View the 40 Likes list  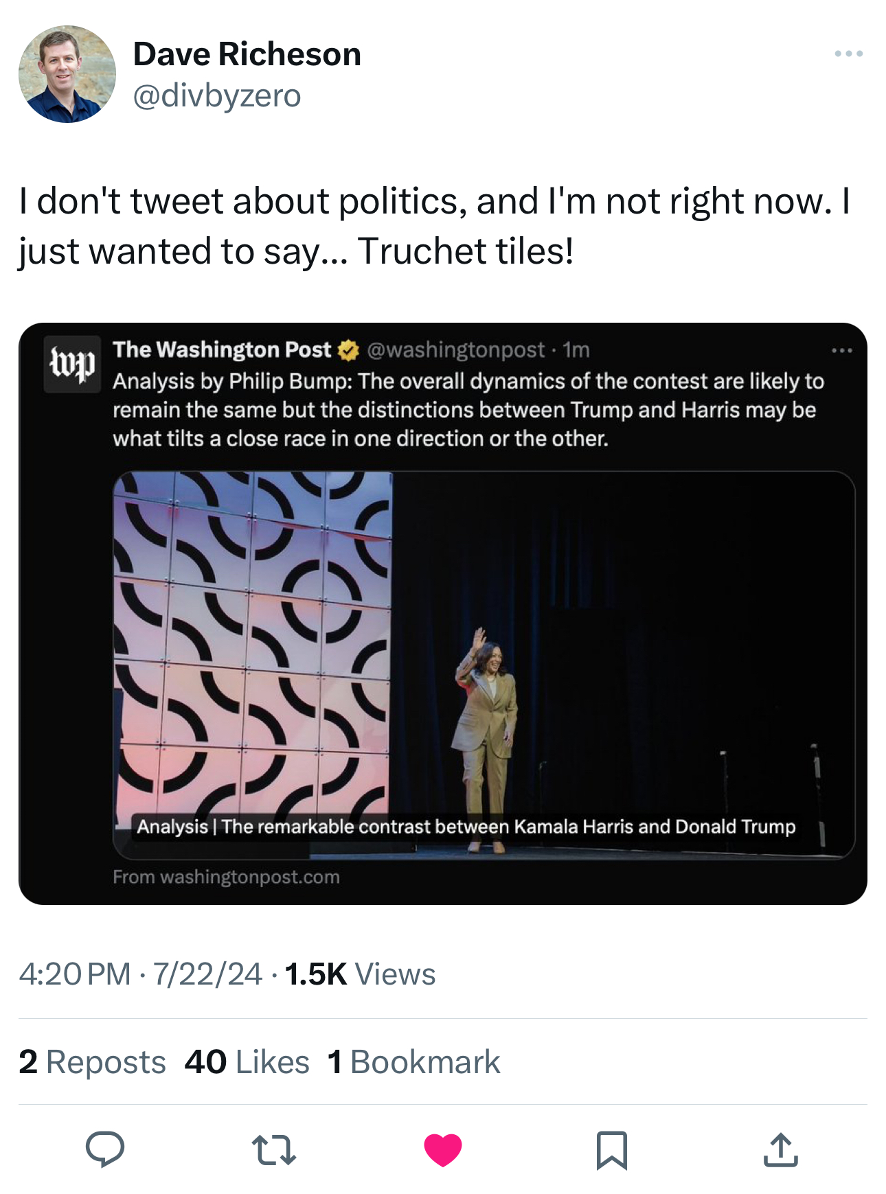tap(247, 1061)
